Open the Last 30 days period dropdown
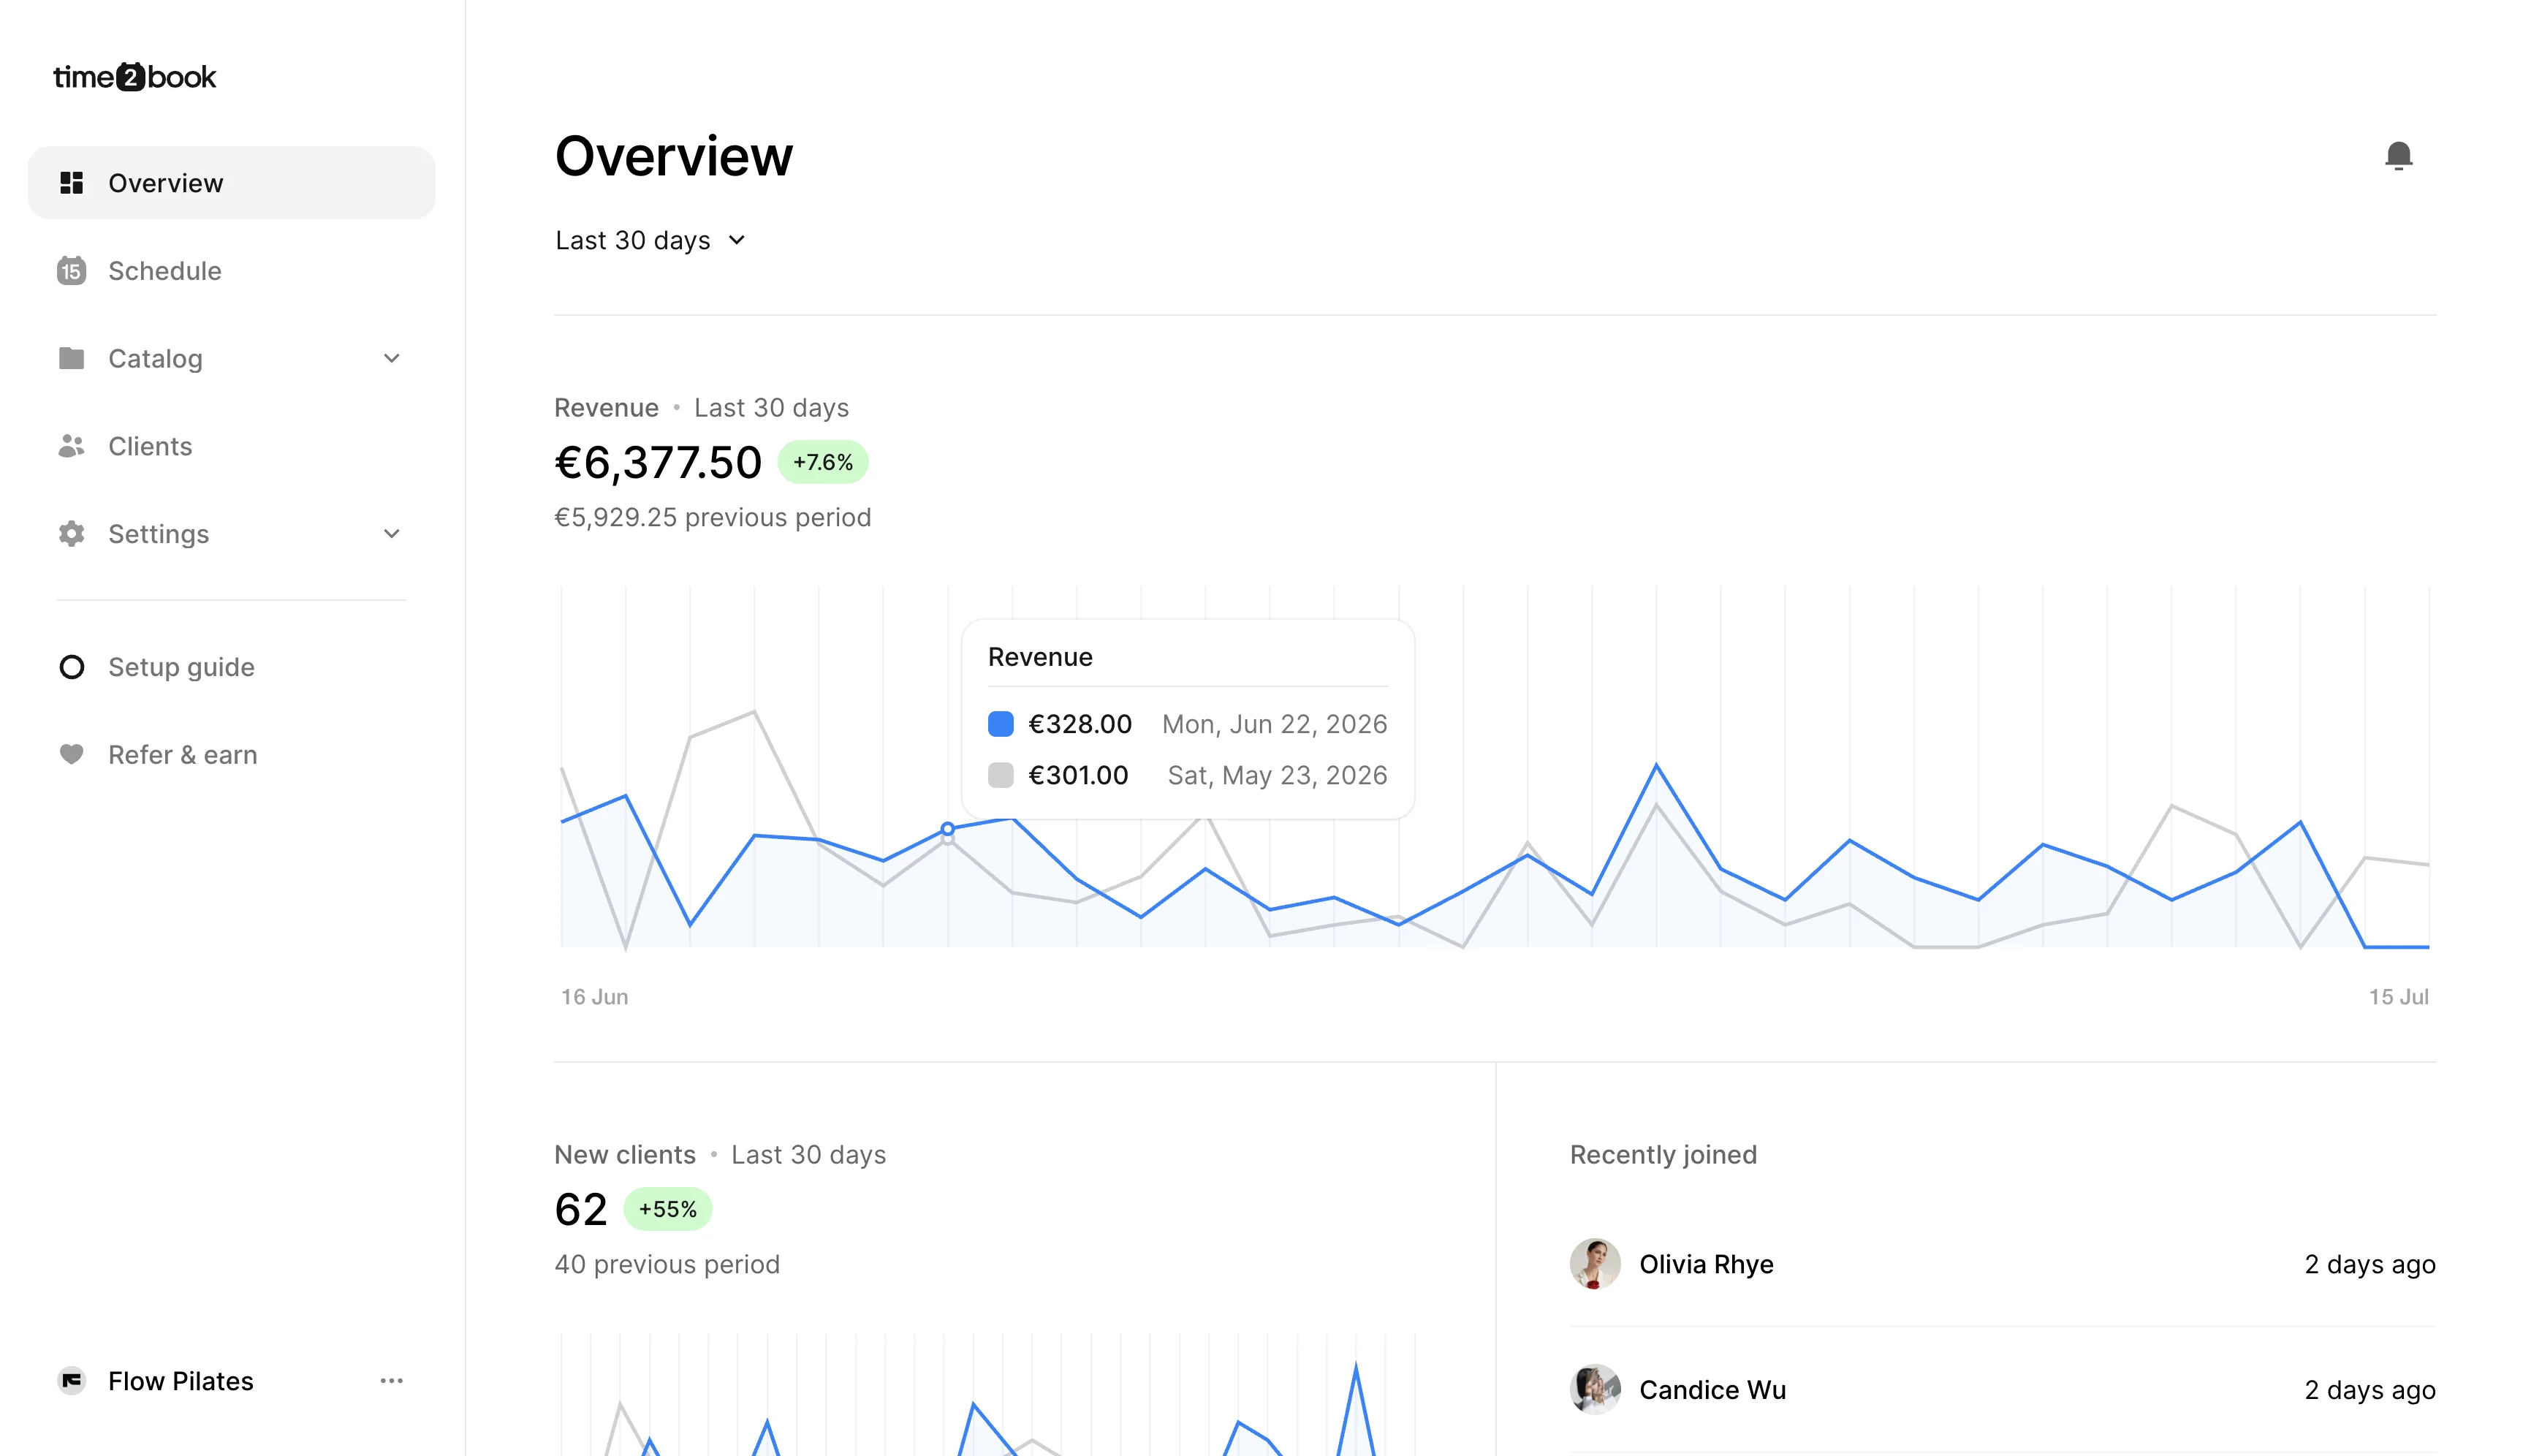 [650, 240]
